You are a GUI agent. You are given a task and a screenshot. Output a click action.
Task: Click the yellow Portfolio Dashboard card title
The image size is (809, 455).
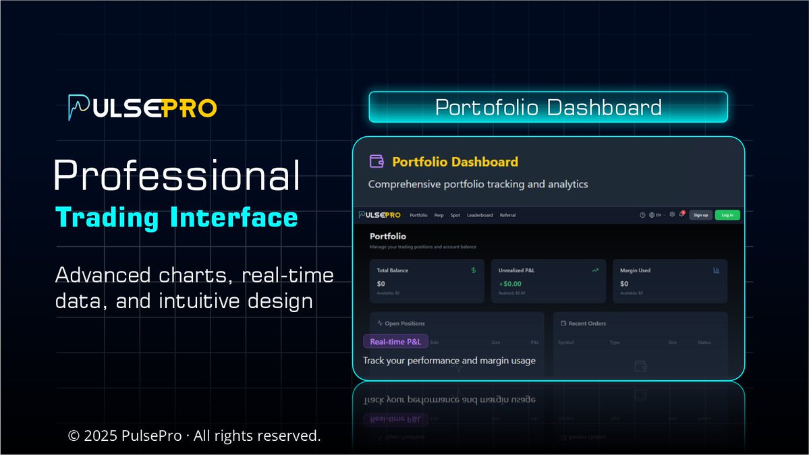click(455, 162)
